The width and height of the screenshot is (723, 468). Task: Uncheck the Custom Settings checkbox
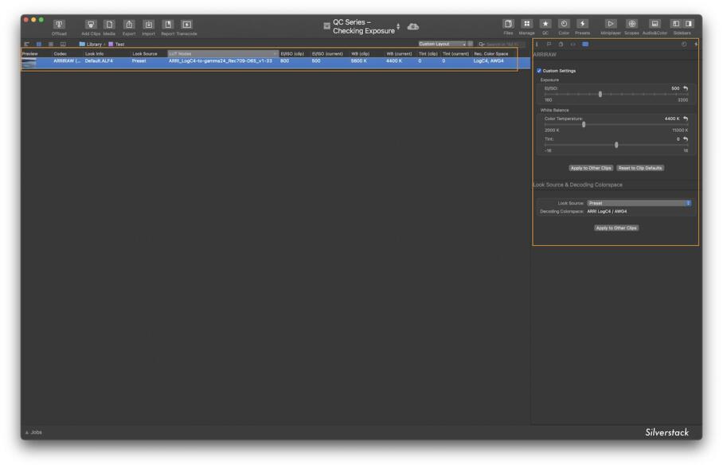pos(539,71)
